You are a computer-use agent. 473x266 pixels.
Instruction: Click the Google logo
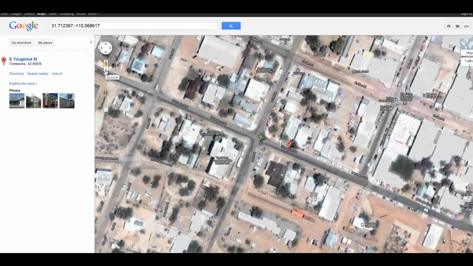point(24,26)
